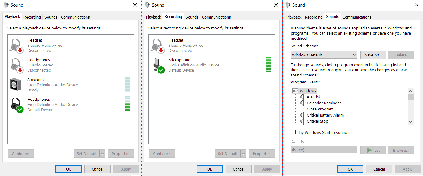Select the Asterisk program event

(x=314, y=97)
